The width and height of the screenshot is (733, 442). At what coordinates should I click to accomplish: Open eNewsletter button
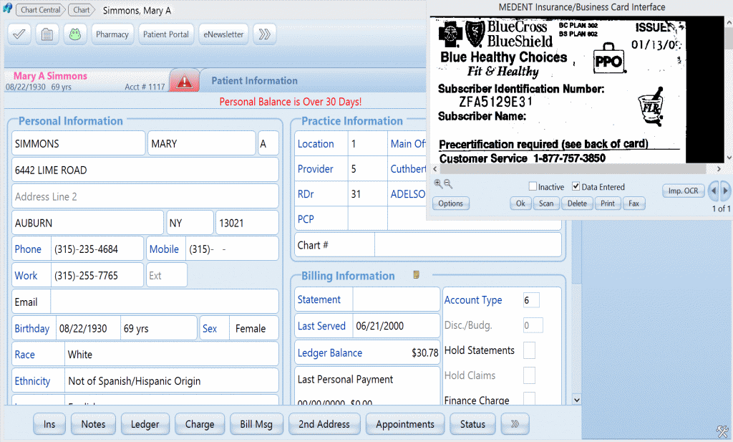[x=223, y=34]
